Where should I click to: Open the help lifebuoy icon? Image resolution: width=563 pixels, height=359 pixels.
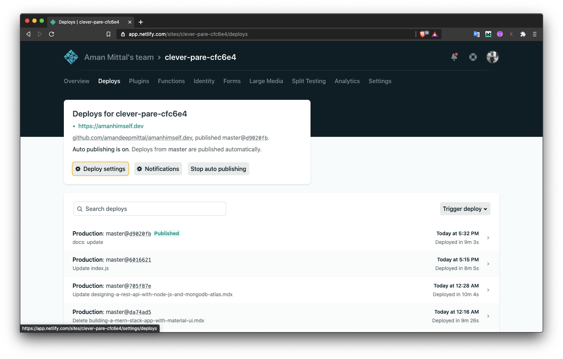click(473, 57)
